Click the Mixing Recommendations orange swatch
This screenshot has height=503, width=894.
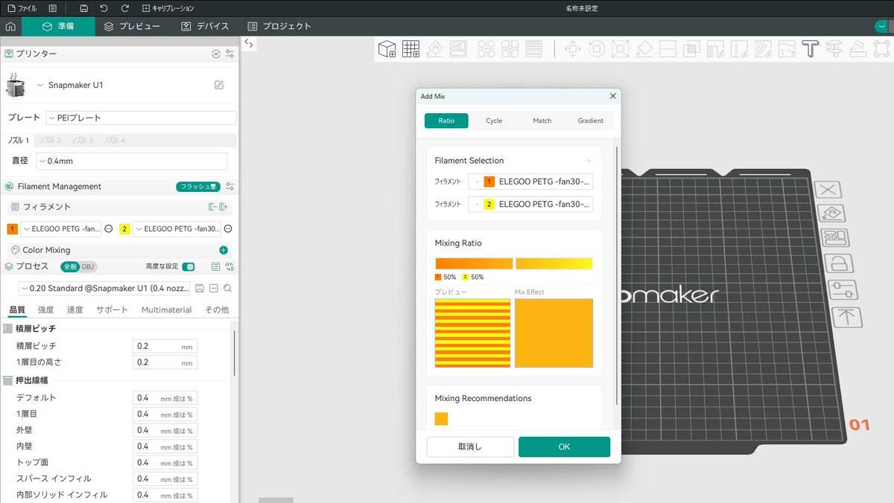[x=441, y=419]
